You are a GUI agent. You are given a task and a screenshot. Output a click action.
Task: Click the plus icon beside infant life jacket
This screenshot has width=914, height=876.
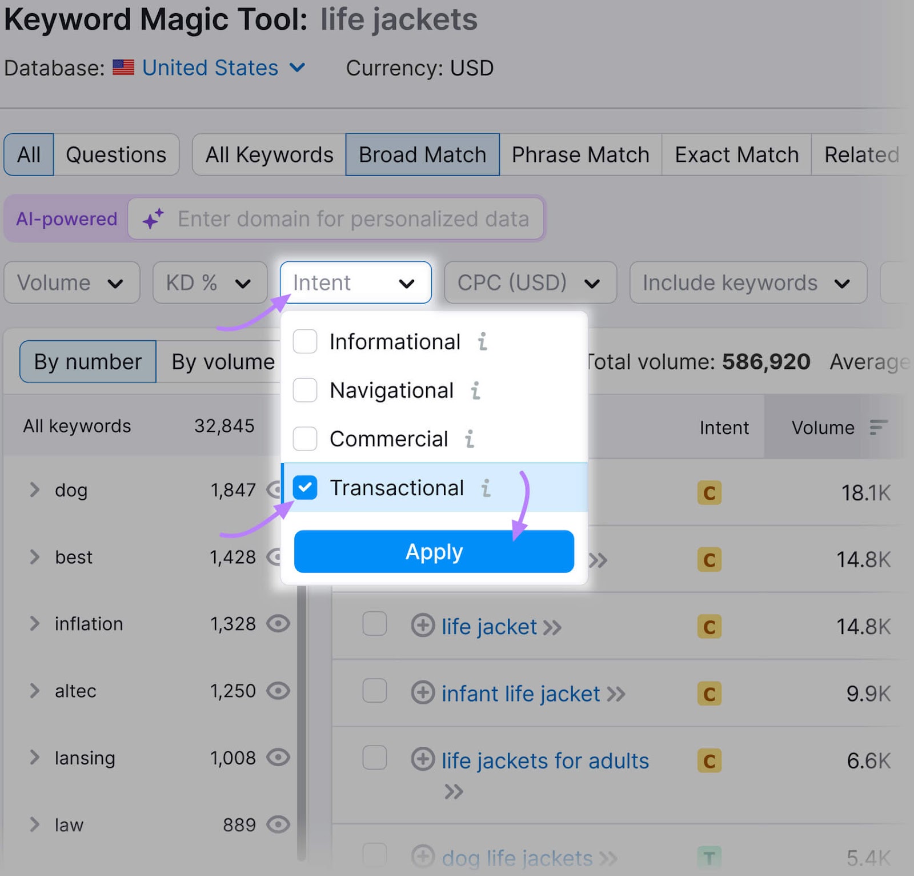pyautogui.click(x=423, y=692)
